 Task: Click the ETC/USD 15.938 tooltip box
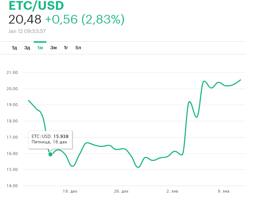(50, 139)
